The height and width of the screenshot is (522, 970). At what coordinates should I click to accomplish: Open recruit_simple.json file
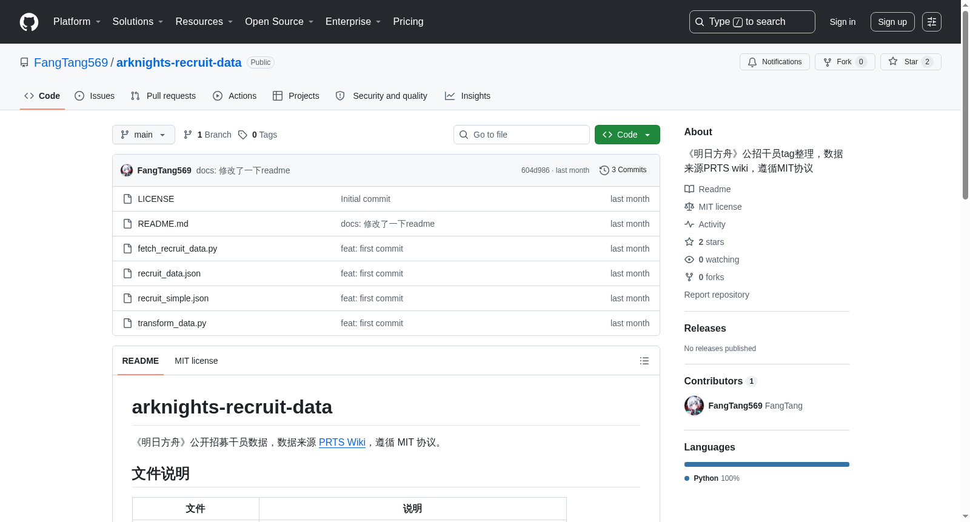[x=173, y=298]
